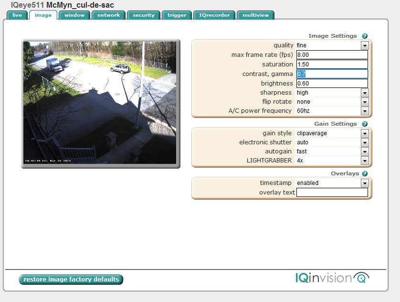Screen dimensions: 400x302
Task: Focus the max frame rate field
Action: click(x=332, y=55)
